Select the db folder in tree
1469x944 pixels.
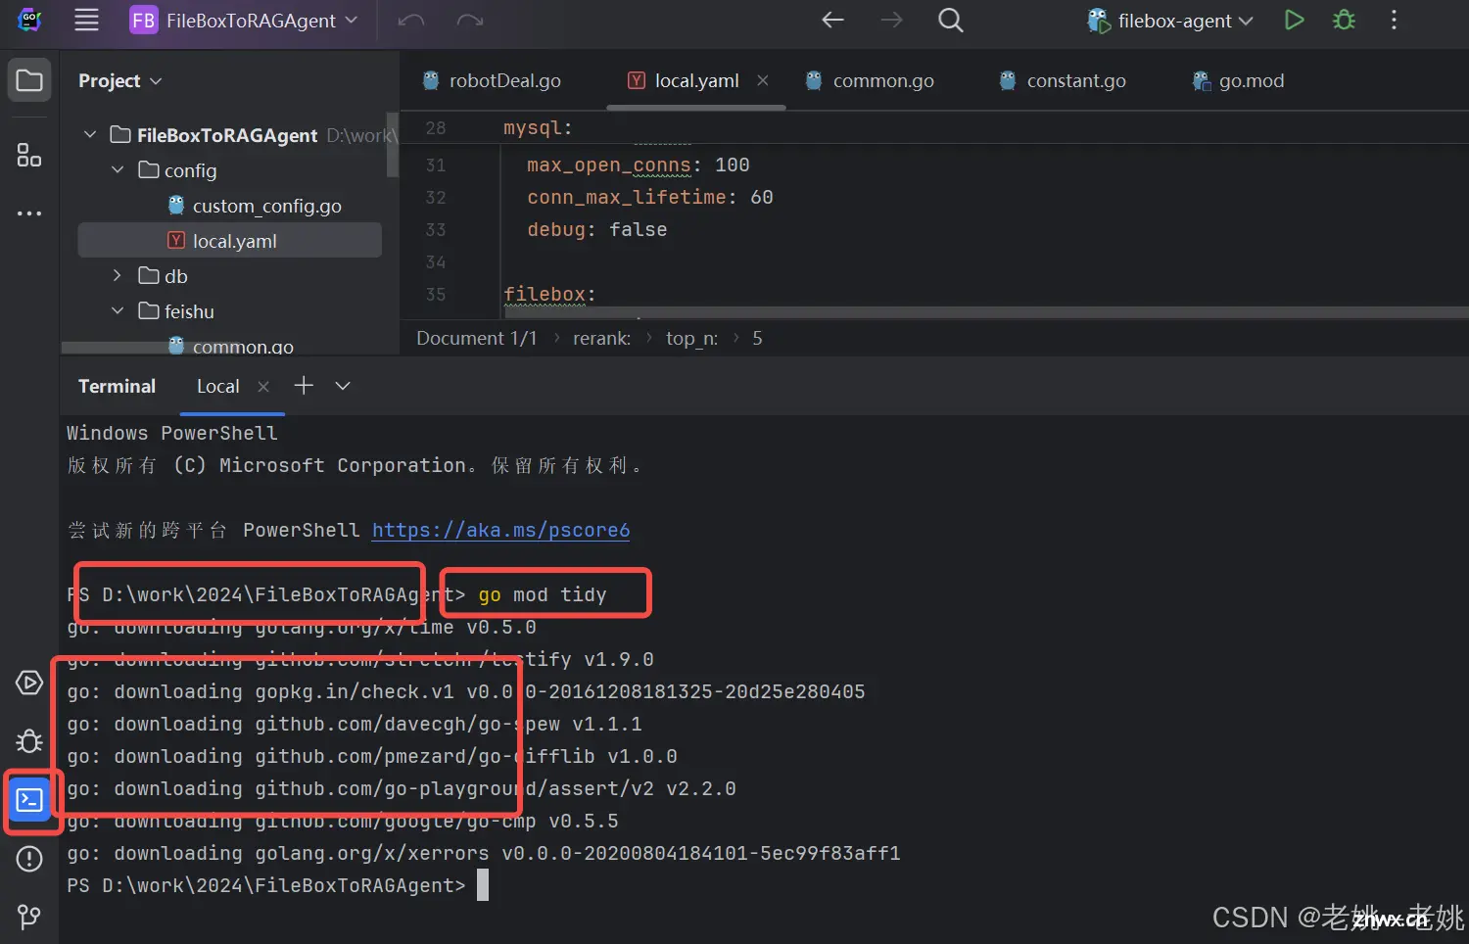(164, 276)
